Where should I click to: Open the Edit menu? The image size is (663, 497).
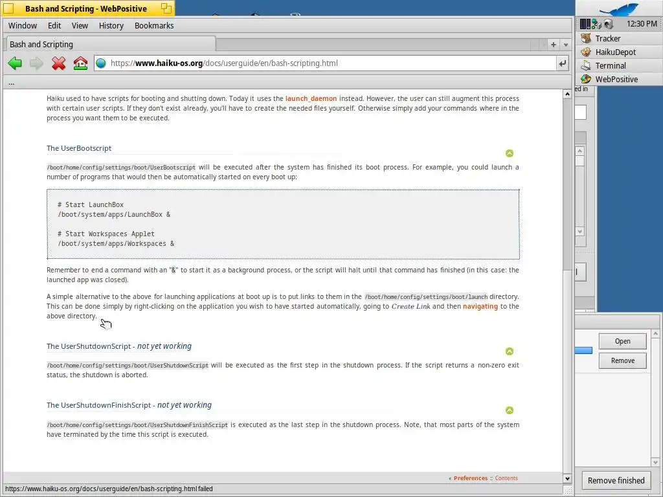[54, 26]
